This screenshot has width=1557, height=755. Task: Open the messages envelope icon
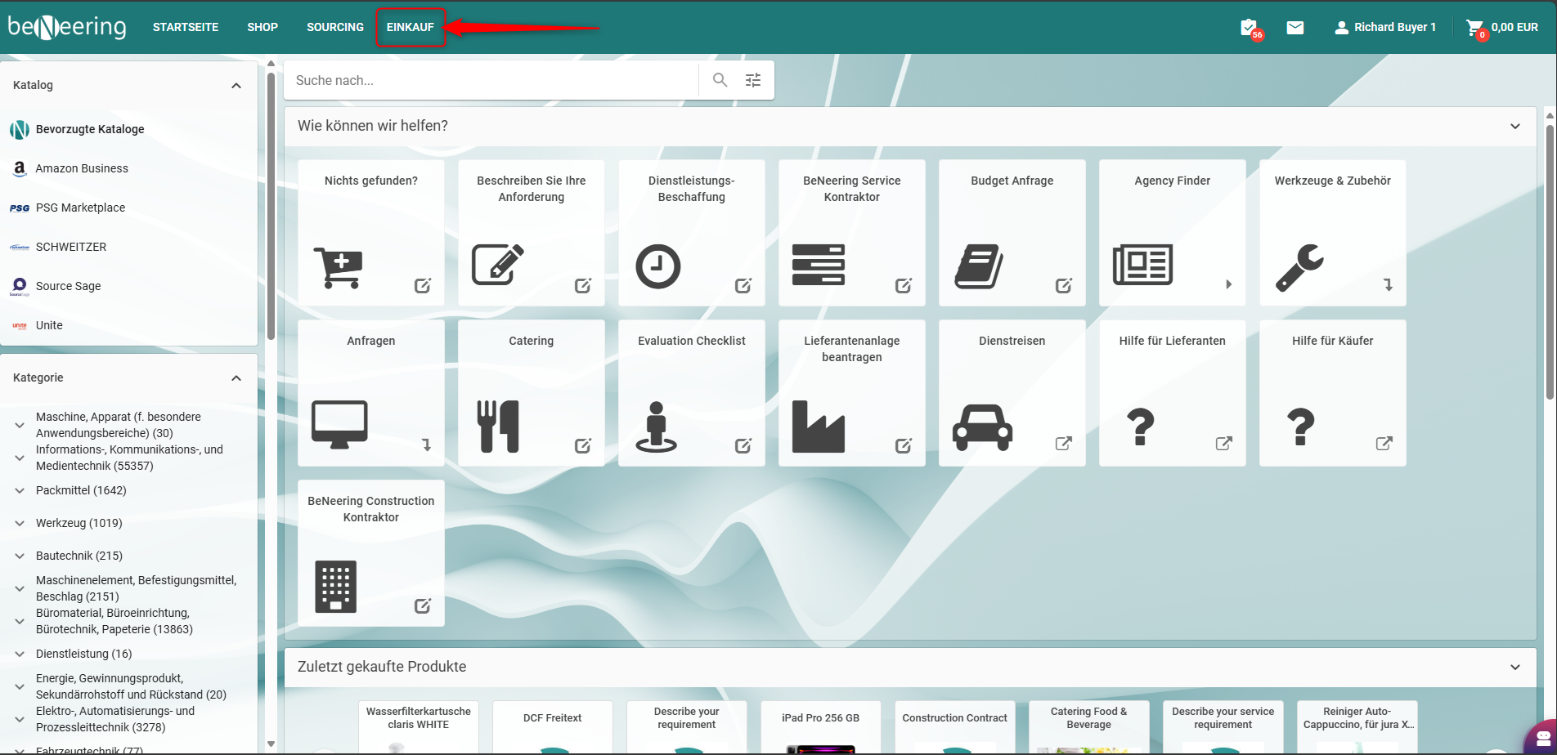[x=1295, y=28]
